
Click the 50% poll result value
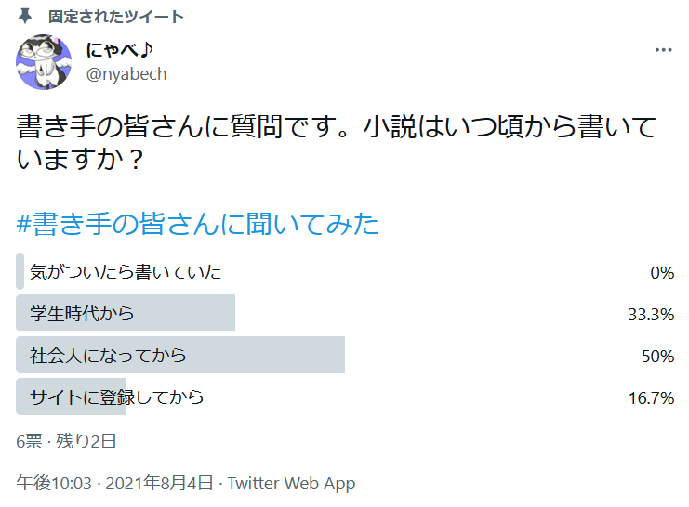(656, 357)
